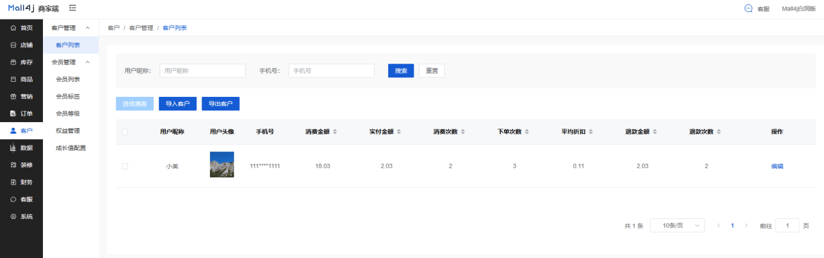Click the 18.03 consumption amount cell
Viewport: 824px width, 258px height.
click(323, 166)
